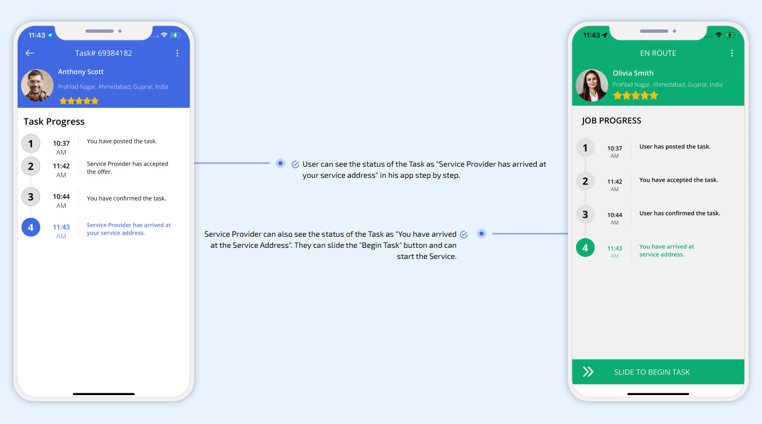
Task: Click the Anthony Scott name label
Action: (x=81, y=72)
